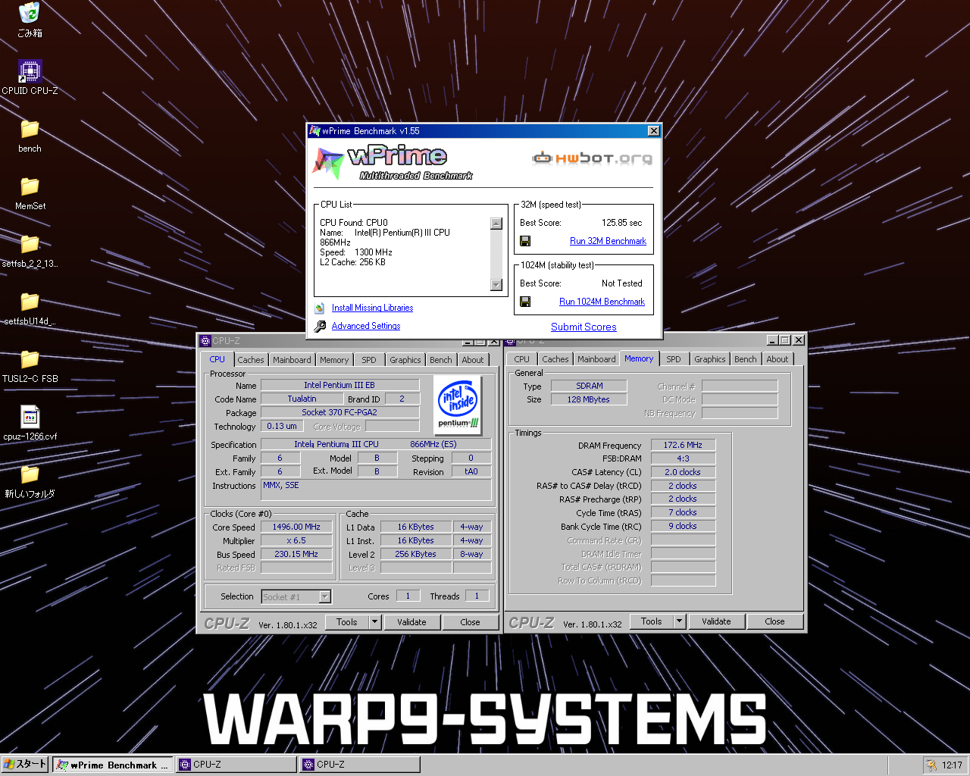Click the FSB:DRAM ratio value 4:3
The image size is (970, 776).
click(683, 459)
